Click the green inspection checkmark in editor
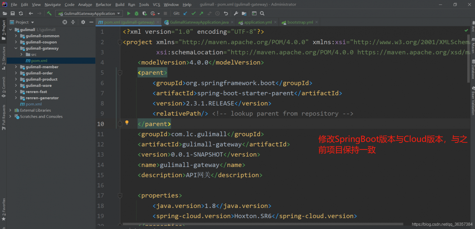475x229 pixels. tap(466, 30)
